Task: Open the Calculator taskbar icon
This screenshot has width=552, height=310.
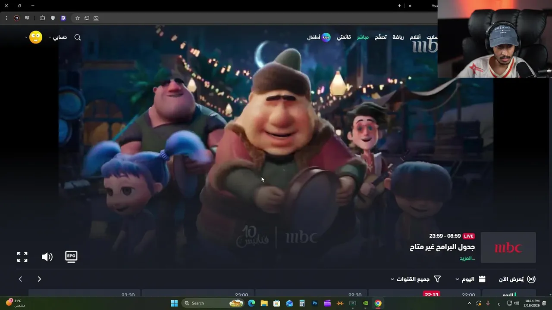Action: (302, 303)
